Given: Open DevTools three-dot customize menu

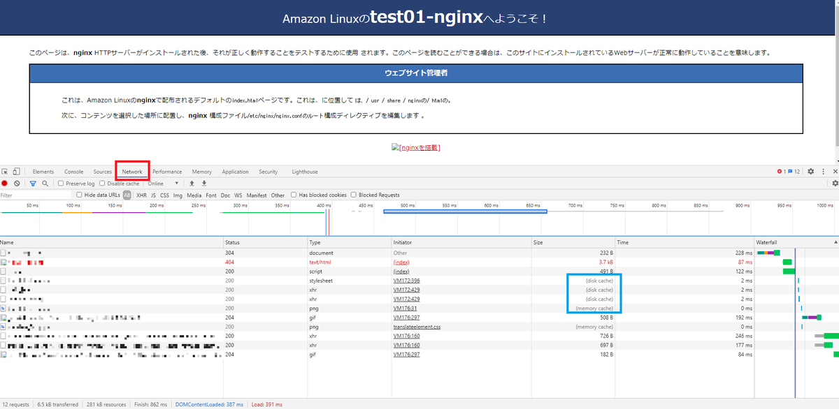Looking at the screenshot, I should click(823, 172).
